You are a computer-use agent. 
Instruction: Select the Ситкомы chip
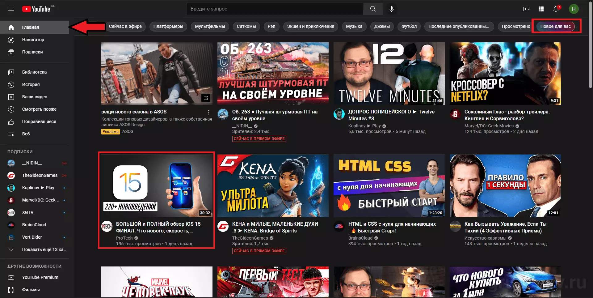coord(246,26)
